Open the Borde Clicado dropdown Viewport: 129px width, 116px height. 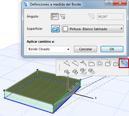click(49, 49)
